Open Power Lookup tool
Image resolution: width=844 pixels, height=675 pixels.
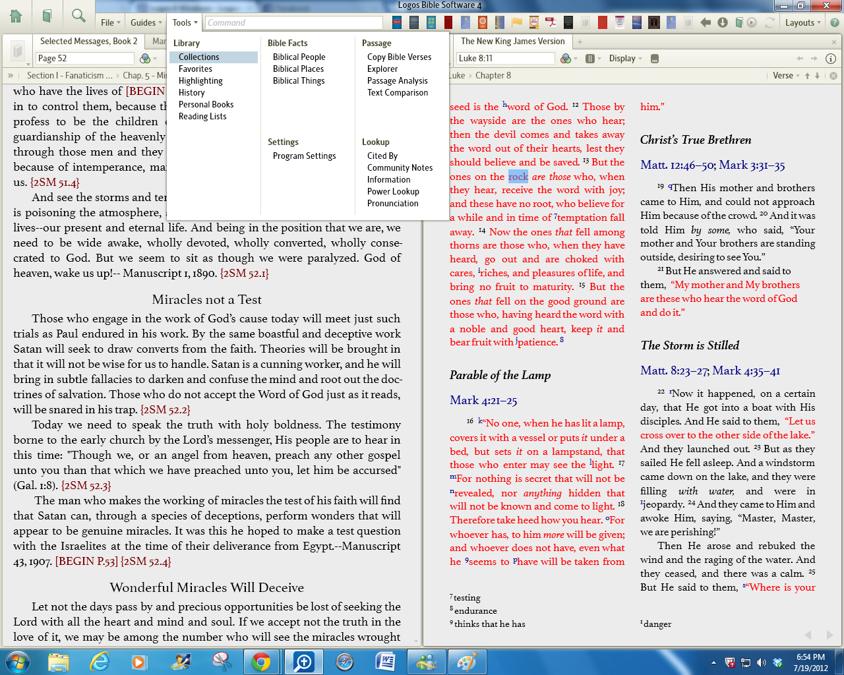(x=393, y=192)
